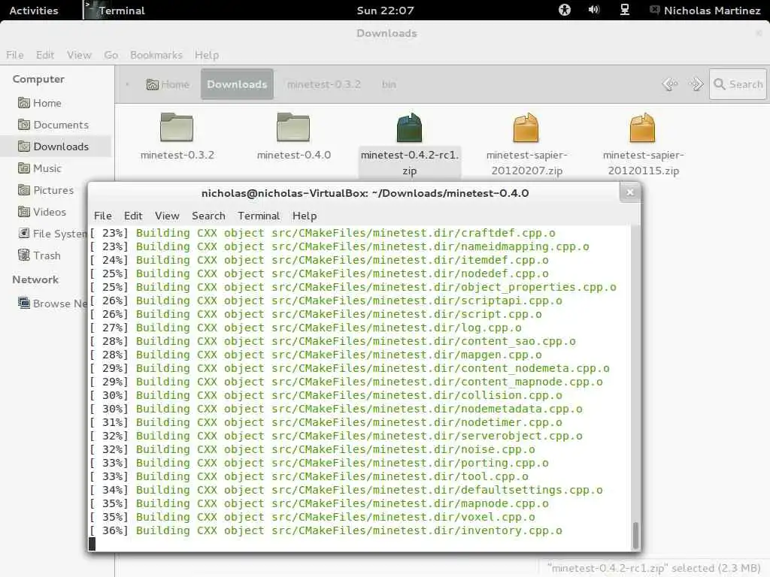Click Downloads folder icon in sidebar

coord(23,146)
